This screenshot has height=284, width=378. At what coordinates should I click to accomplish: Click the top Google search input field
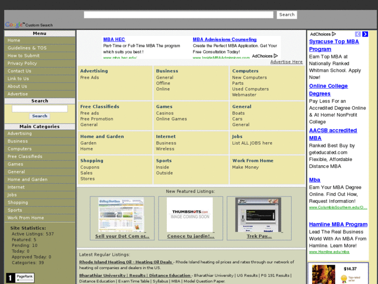[x=178, y=15]
